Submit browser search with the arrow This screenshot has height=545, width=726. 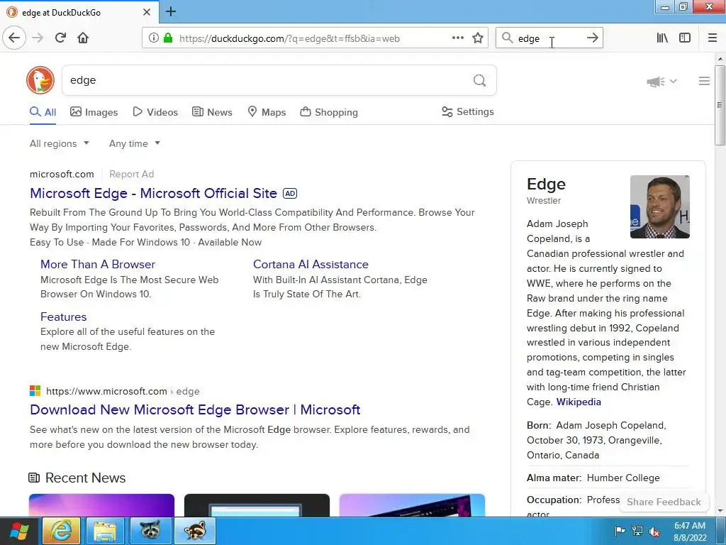tap(592, 38)
